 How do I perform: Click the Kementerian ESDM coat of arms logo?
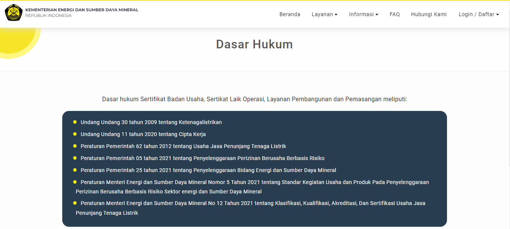(x=14, y=12)
